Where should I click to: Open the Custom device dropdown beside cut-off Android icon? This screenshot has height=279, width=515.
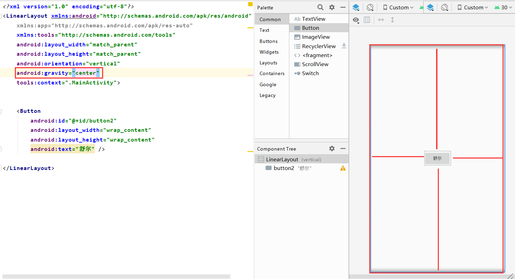[x=398, y=7]
